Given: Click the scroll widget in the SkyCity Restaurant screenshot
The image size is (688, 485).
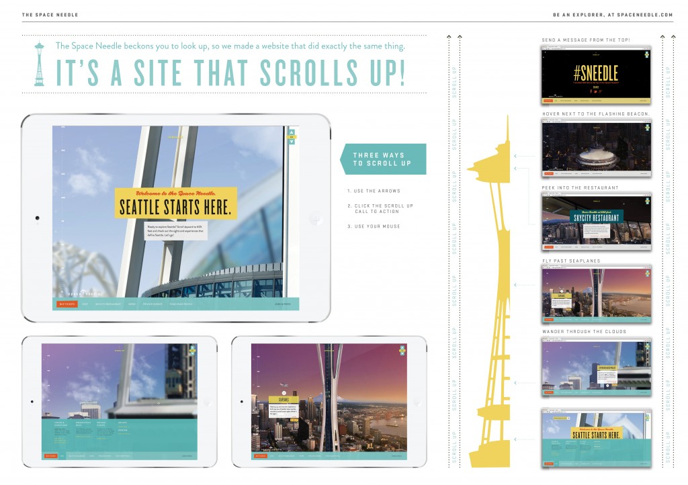Looking at the screenshot, I should [647, 202].
